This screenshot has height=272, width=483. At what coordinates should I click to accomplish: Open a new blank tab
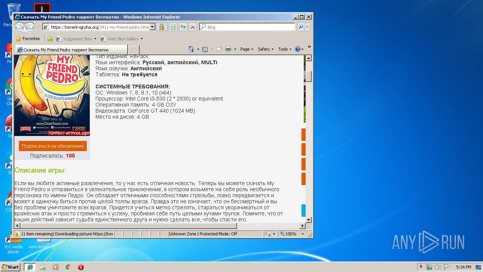[134, 50]
